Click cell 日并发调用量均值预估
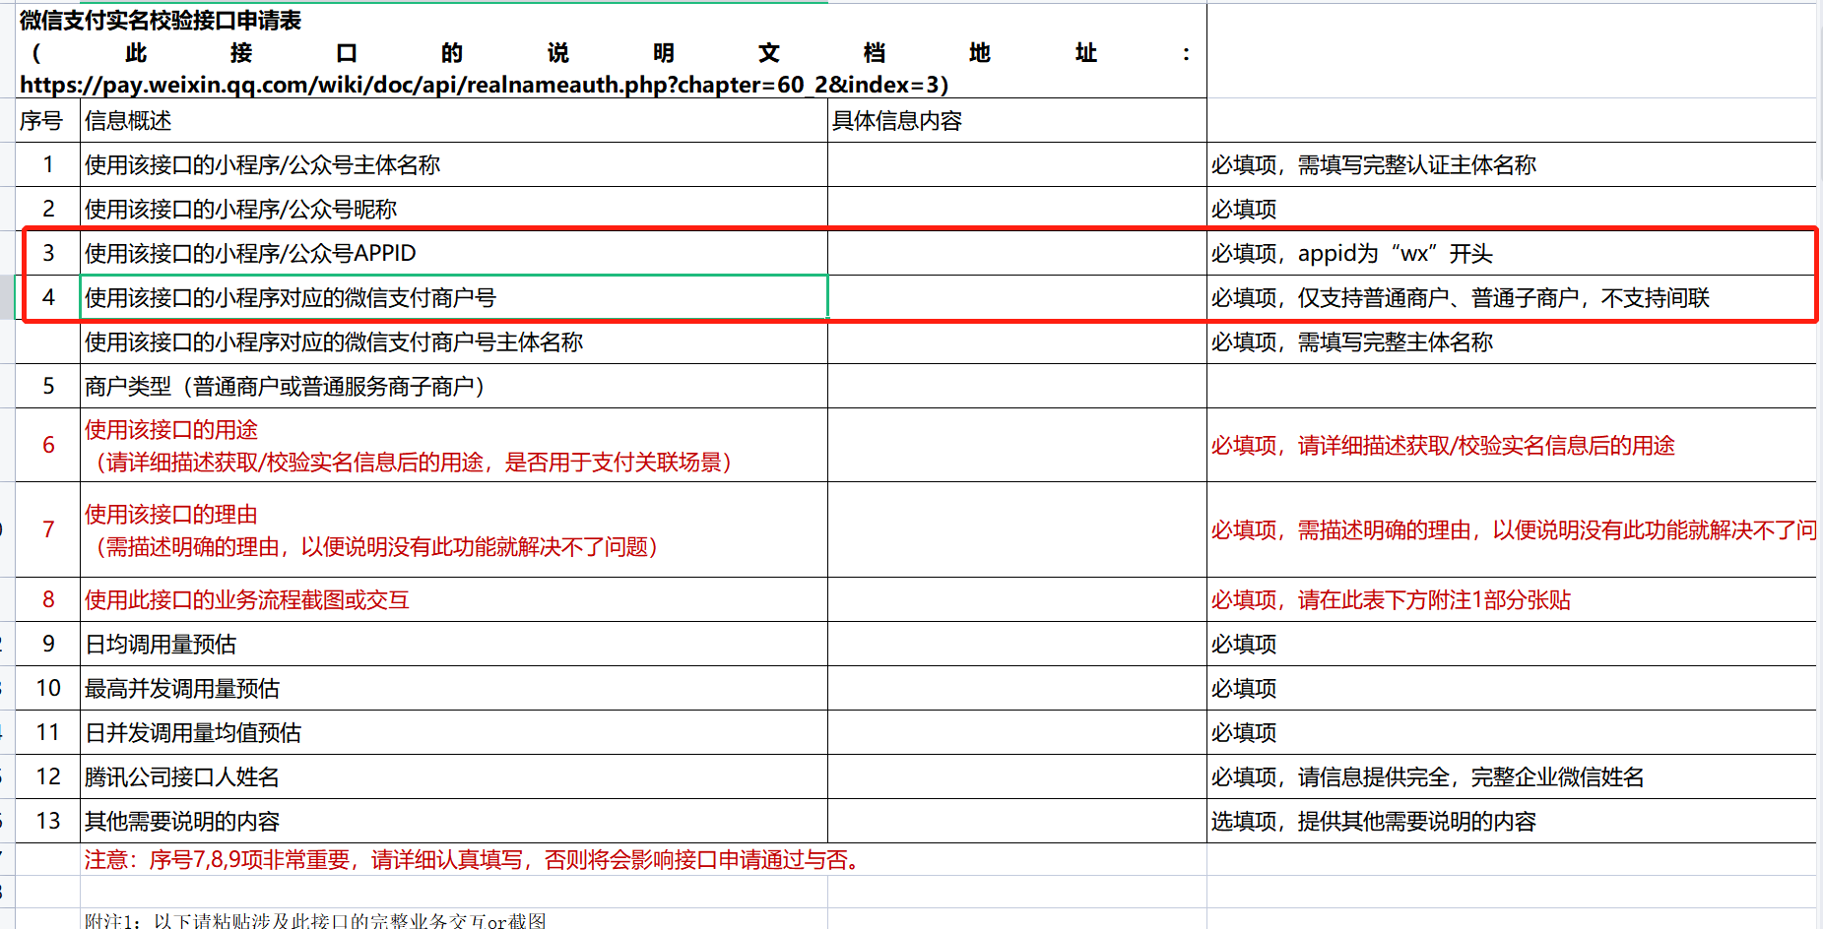Image resolution: width=1823 pixels, height=929 pixels. [x=453, y=733]
